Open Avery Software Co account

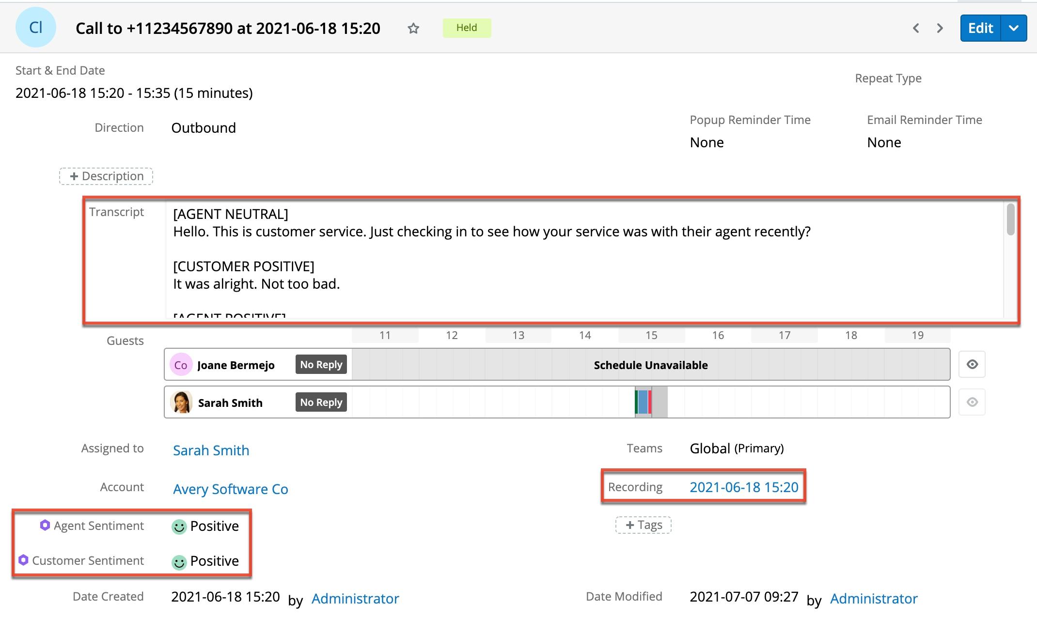[x=231, y=489]
